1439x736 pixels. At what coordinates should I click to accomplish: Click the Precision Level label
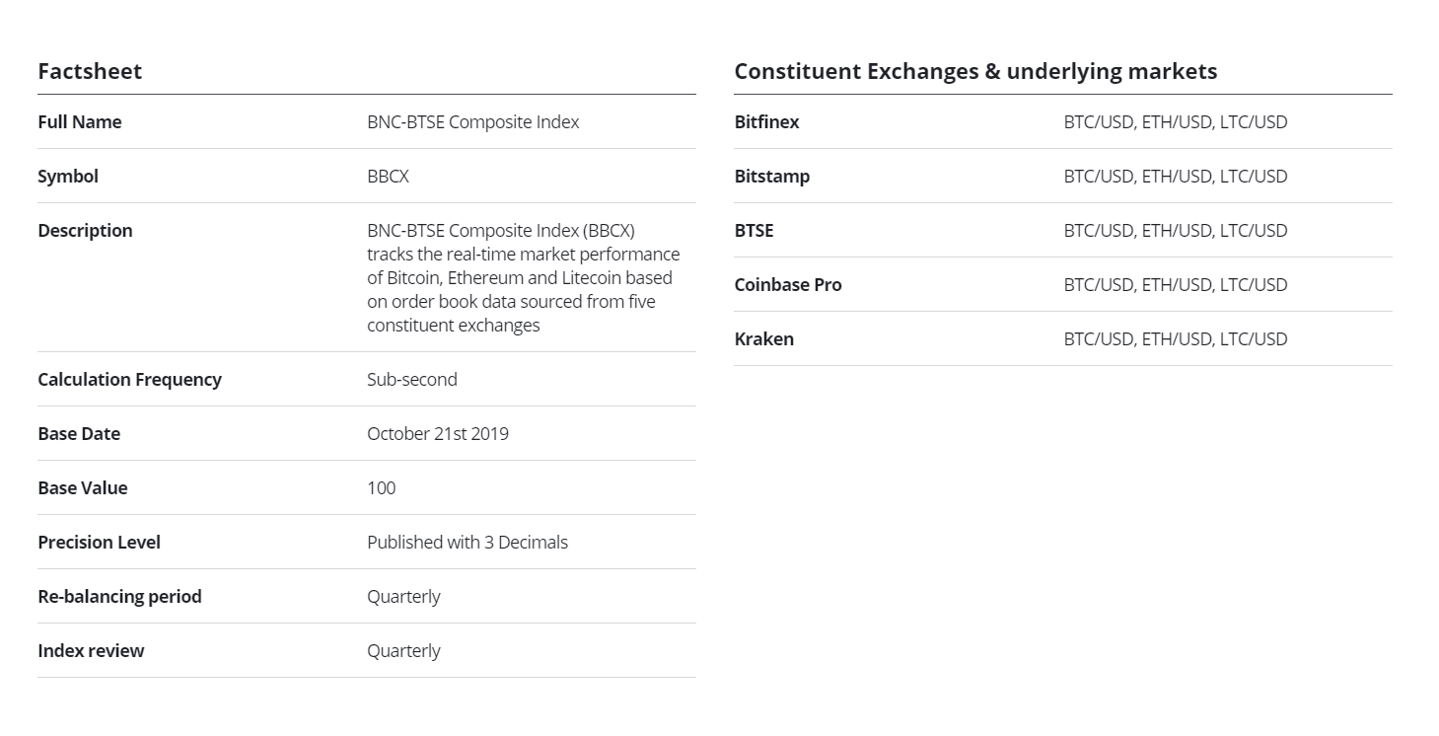pos(99,543)
